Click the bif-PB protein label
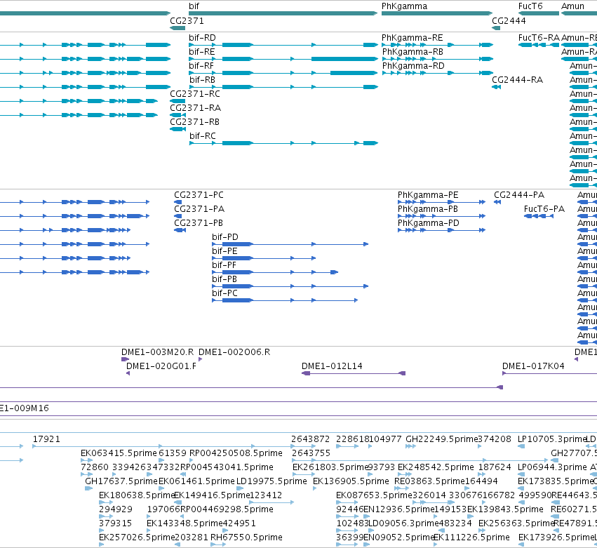Image resolution: width=597 pixels, height=548 pixels. tap(224, 279)
